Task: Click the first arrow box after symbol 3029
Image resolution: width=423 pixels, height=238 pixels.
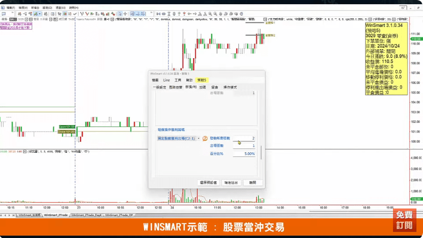Action: click(x=26, y=19)
